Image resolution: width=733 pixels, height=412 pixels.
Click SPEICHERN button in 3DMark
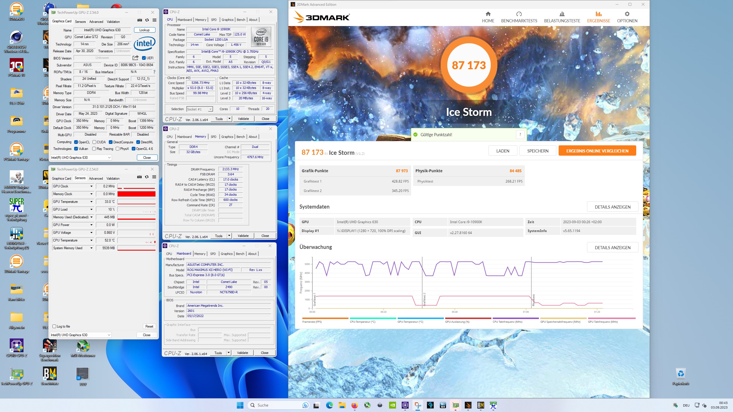click(x=538, y=151)
